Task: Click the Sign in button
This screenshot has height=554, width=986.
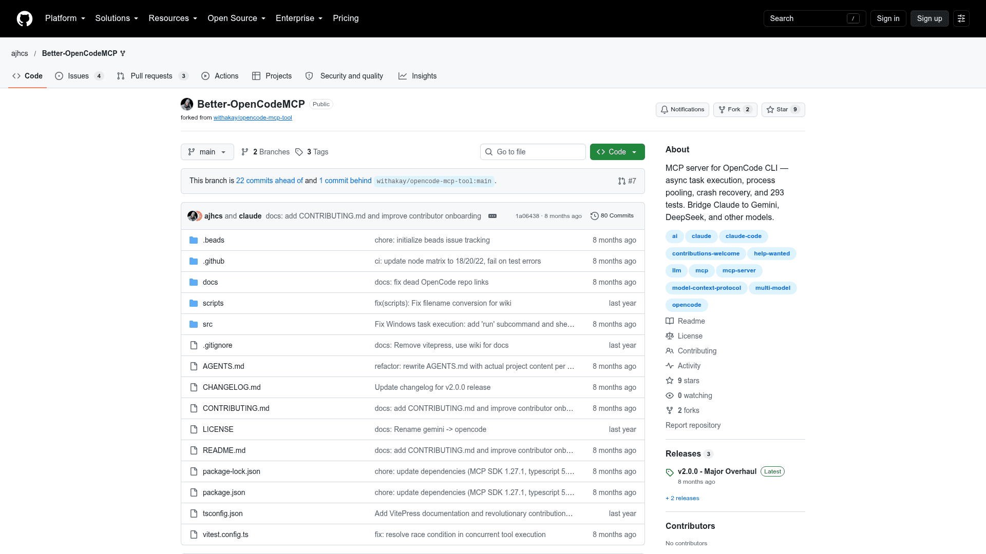Action: (888, 18)
